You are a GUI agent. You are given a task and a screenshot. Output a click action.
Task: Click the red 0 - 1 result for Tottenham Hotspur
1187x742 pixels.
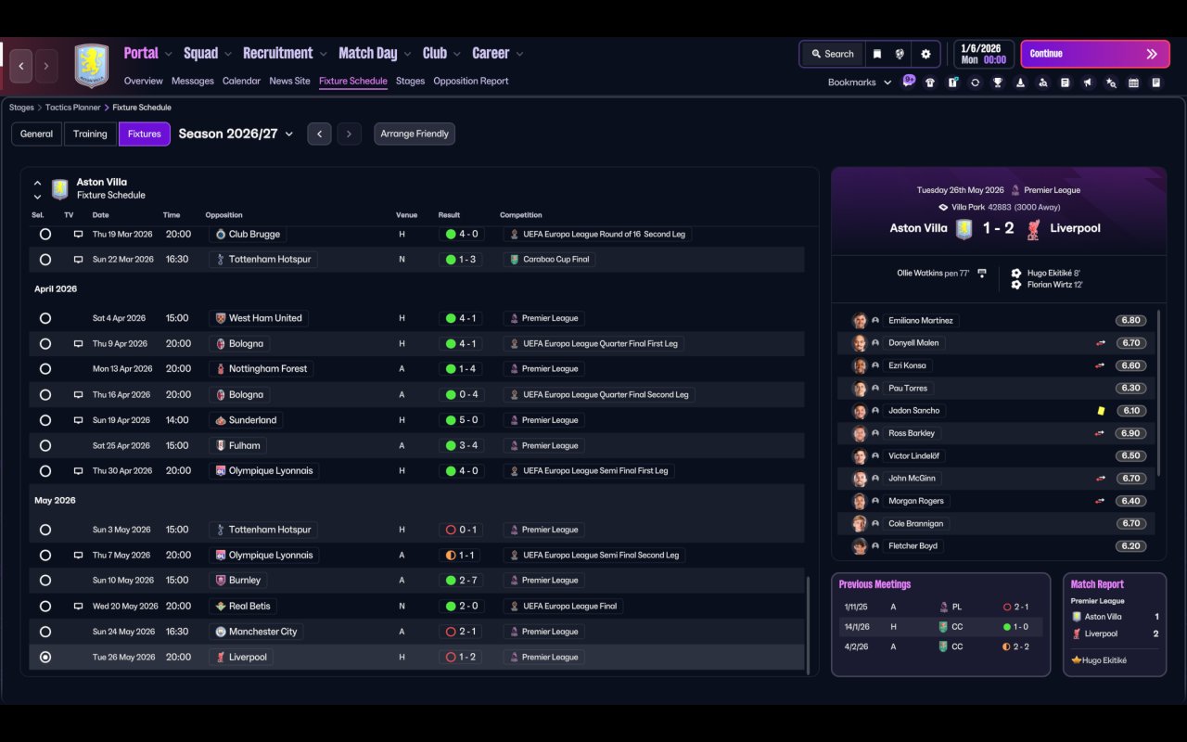(461, 530)
